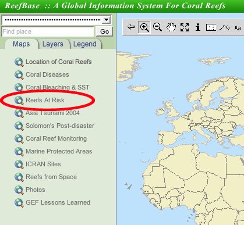Image resolution: width=244 pixels, height=225 pixels.
Task: Select the Zoom Out magnifier tool
Action: tap(157, 27)
